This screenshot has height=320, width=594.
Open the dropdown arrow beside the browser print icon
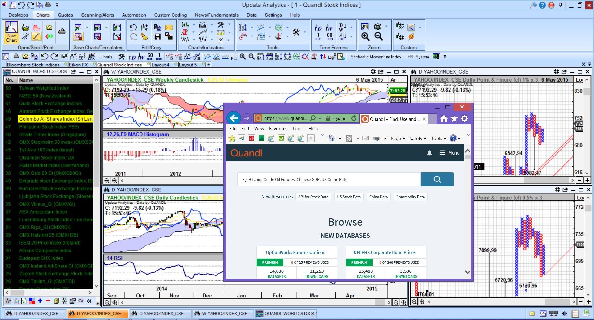click(x=385, y=139)
